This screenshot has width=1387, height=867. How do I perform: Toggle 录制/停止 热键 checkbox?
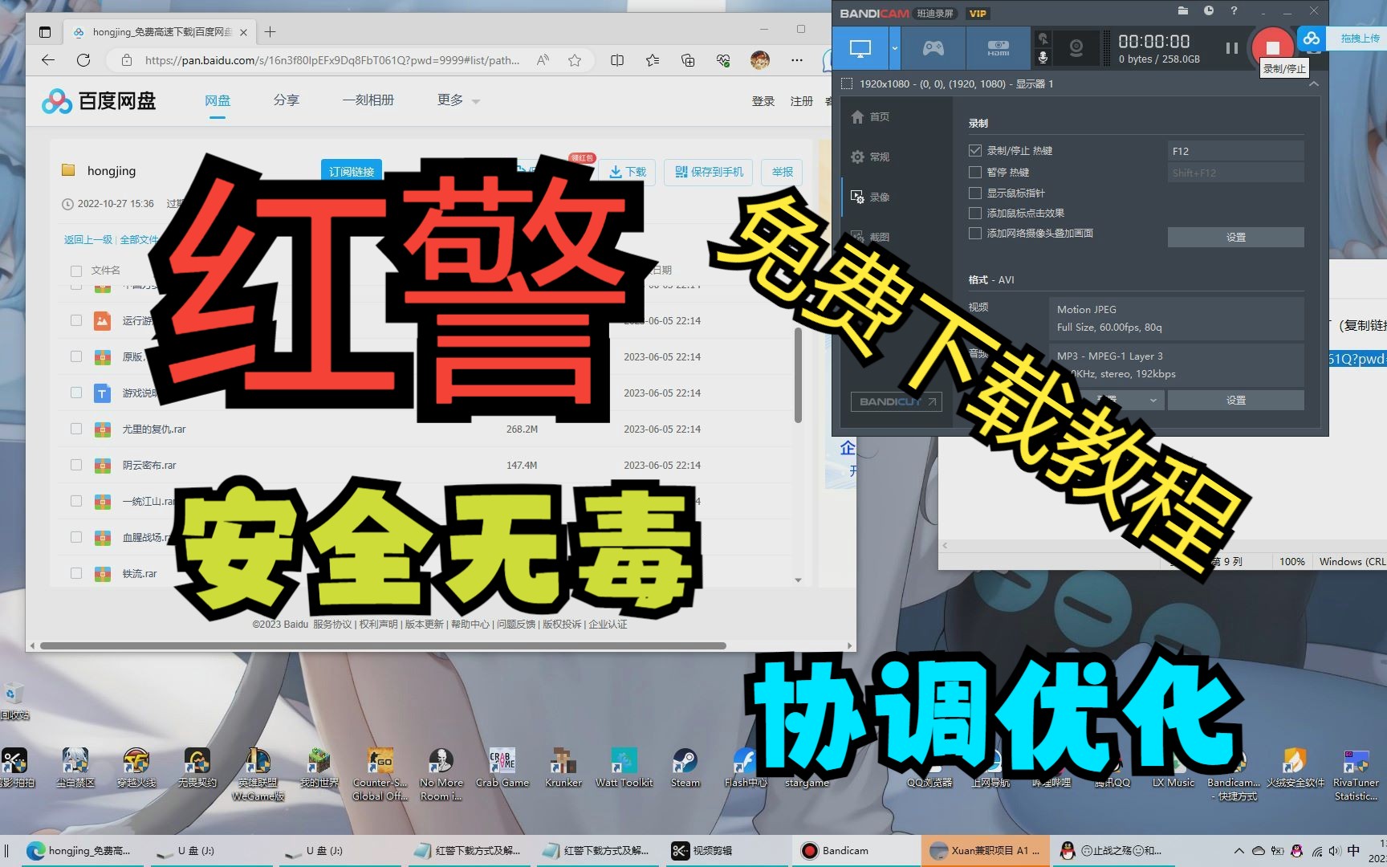(x=975, y=150)
